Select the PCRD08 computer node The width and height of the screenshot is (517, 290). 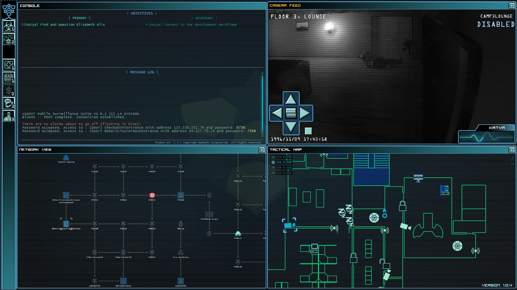coord(181,195)
